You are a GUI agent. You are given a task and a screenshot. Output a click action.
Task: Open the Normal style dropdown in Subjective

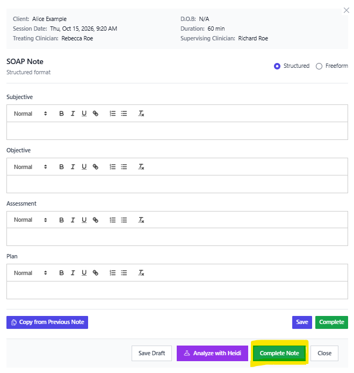pos(31,114)
